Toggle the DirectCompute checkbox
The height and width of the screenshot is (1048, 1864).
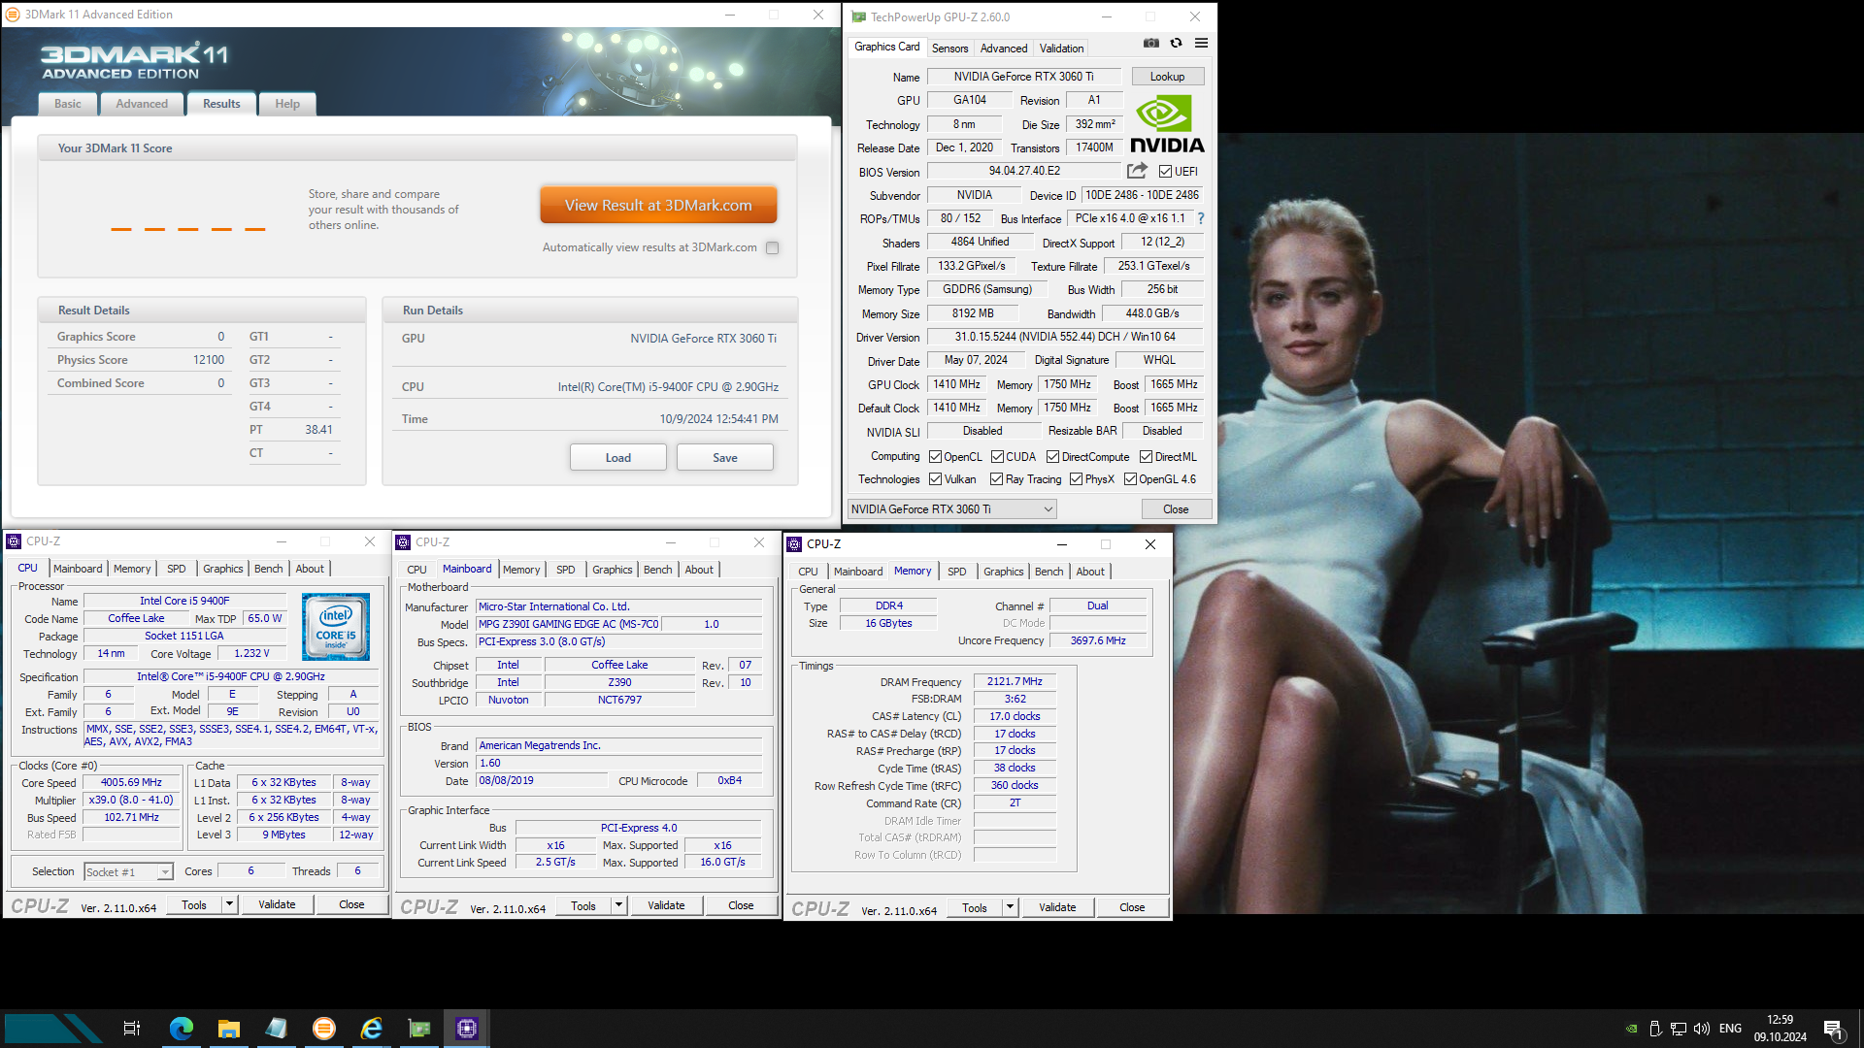(x=1052, y=457)
